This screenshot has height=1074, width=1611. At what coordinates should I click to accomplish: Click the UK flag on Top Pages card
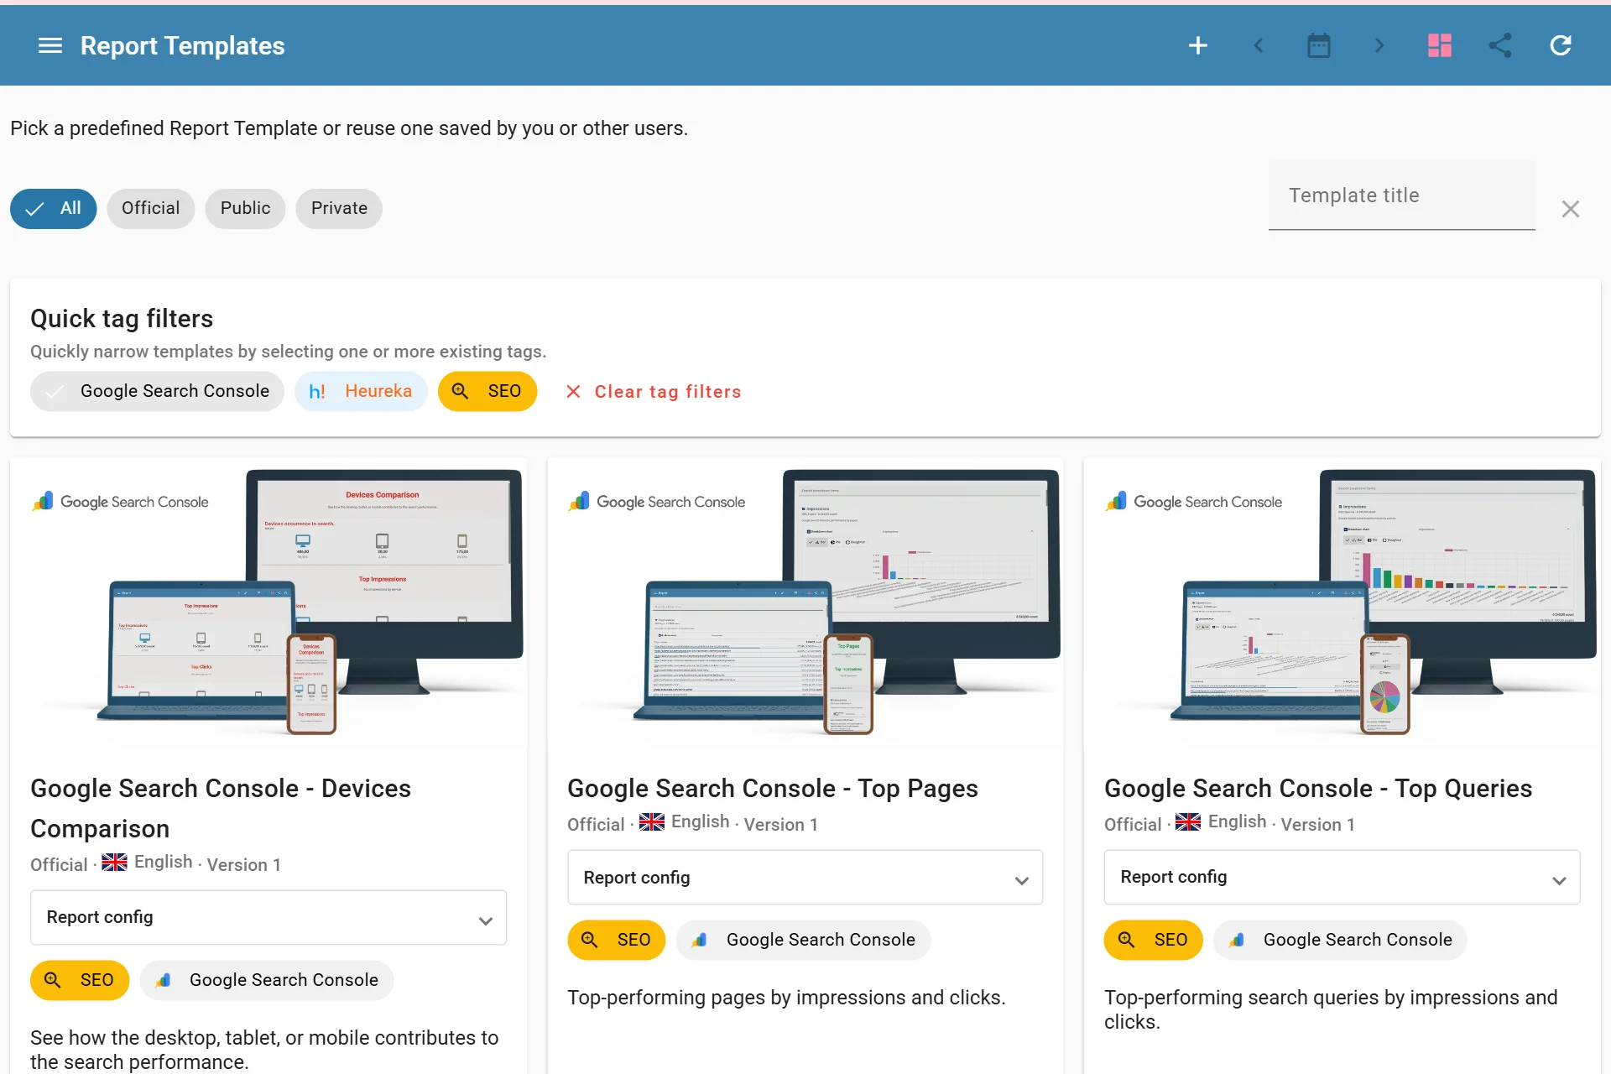[x=652, y=822]
